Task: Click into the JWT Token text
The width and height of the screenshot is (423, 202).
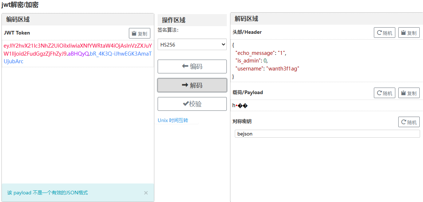Action: pos(78,53)
